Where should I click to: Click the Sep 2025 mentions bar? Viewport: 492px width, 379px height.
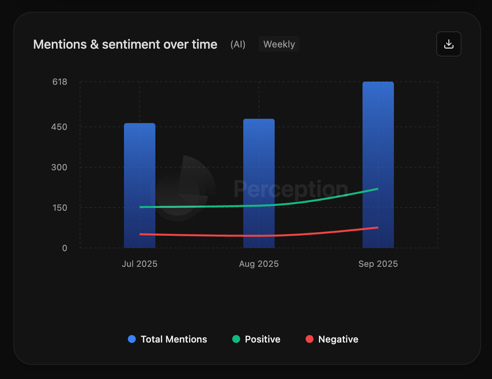[378, 137]
